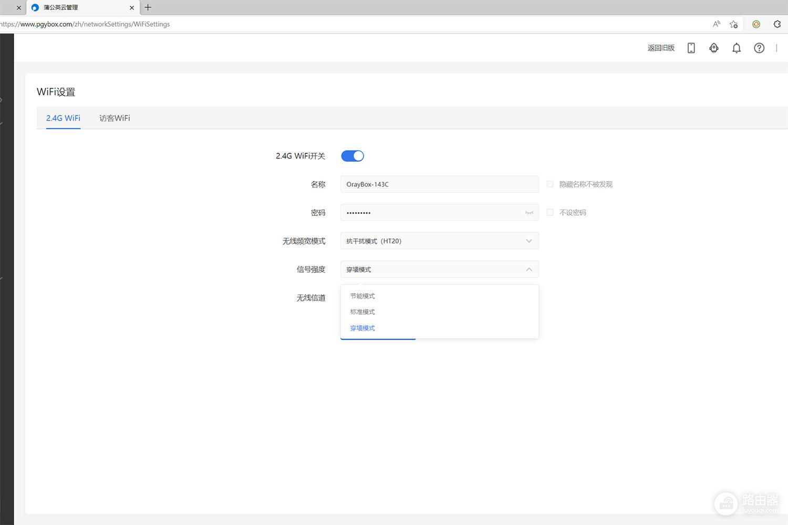Image resolution: width=788 pixels, height=525 pixels.
Task: Edit the WiFi name field OrayBox-143C
Action: pyautogui.click(x=440, y=184)
